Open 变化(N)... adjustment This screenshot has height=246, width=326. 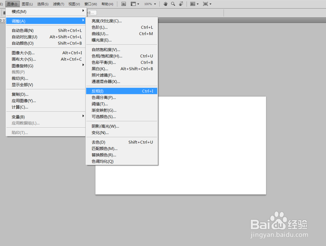coord(122,133)
